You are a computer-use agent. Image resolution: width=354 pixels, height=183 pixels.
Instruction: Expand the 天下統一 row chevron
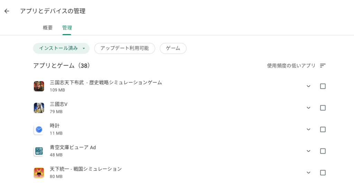[308, 173]
